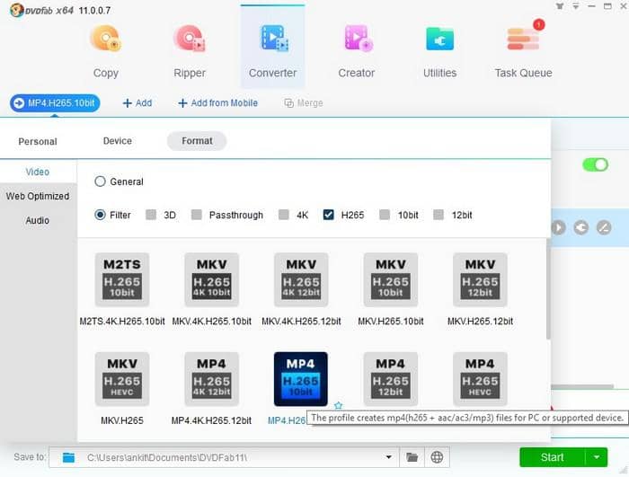Check the 10bit filter checkbox
This screenshot has width=629, height=477.
(x=385, y=215)
